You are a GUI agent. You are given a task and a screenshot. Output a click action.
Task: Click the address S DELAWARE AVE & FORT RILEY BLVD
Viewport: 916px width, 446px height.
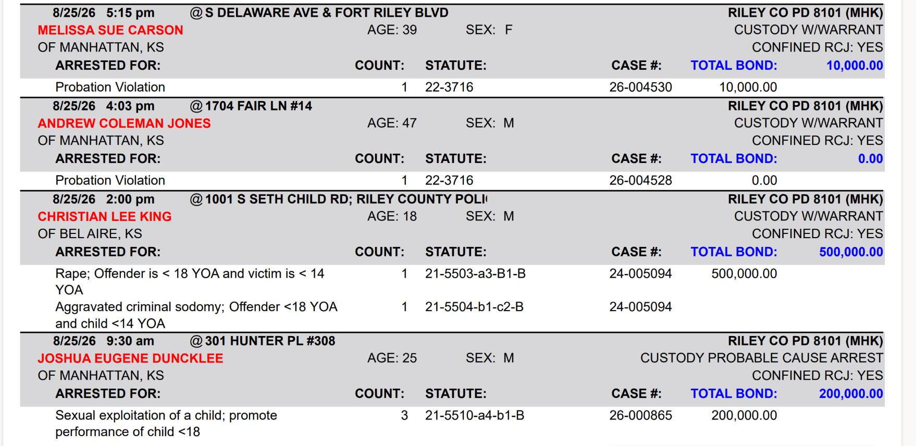(x=327, y=13)
